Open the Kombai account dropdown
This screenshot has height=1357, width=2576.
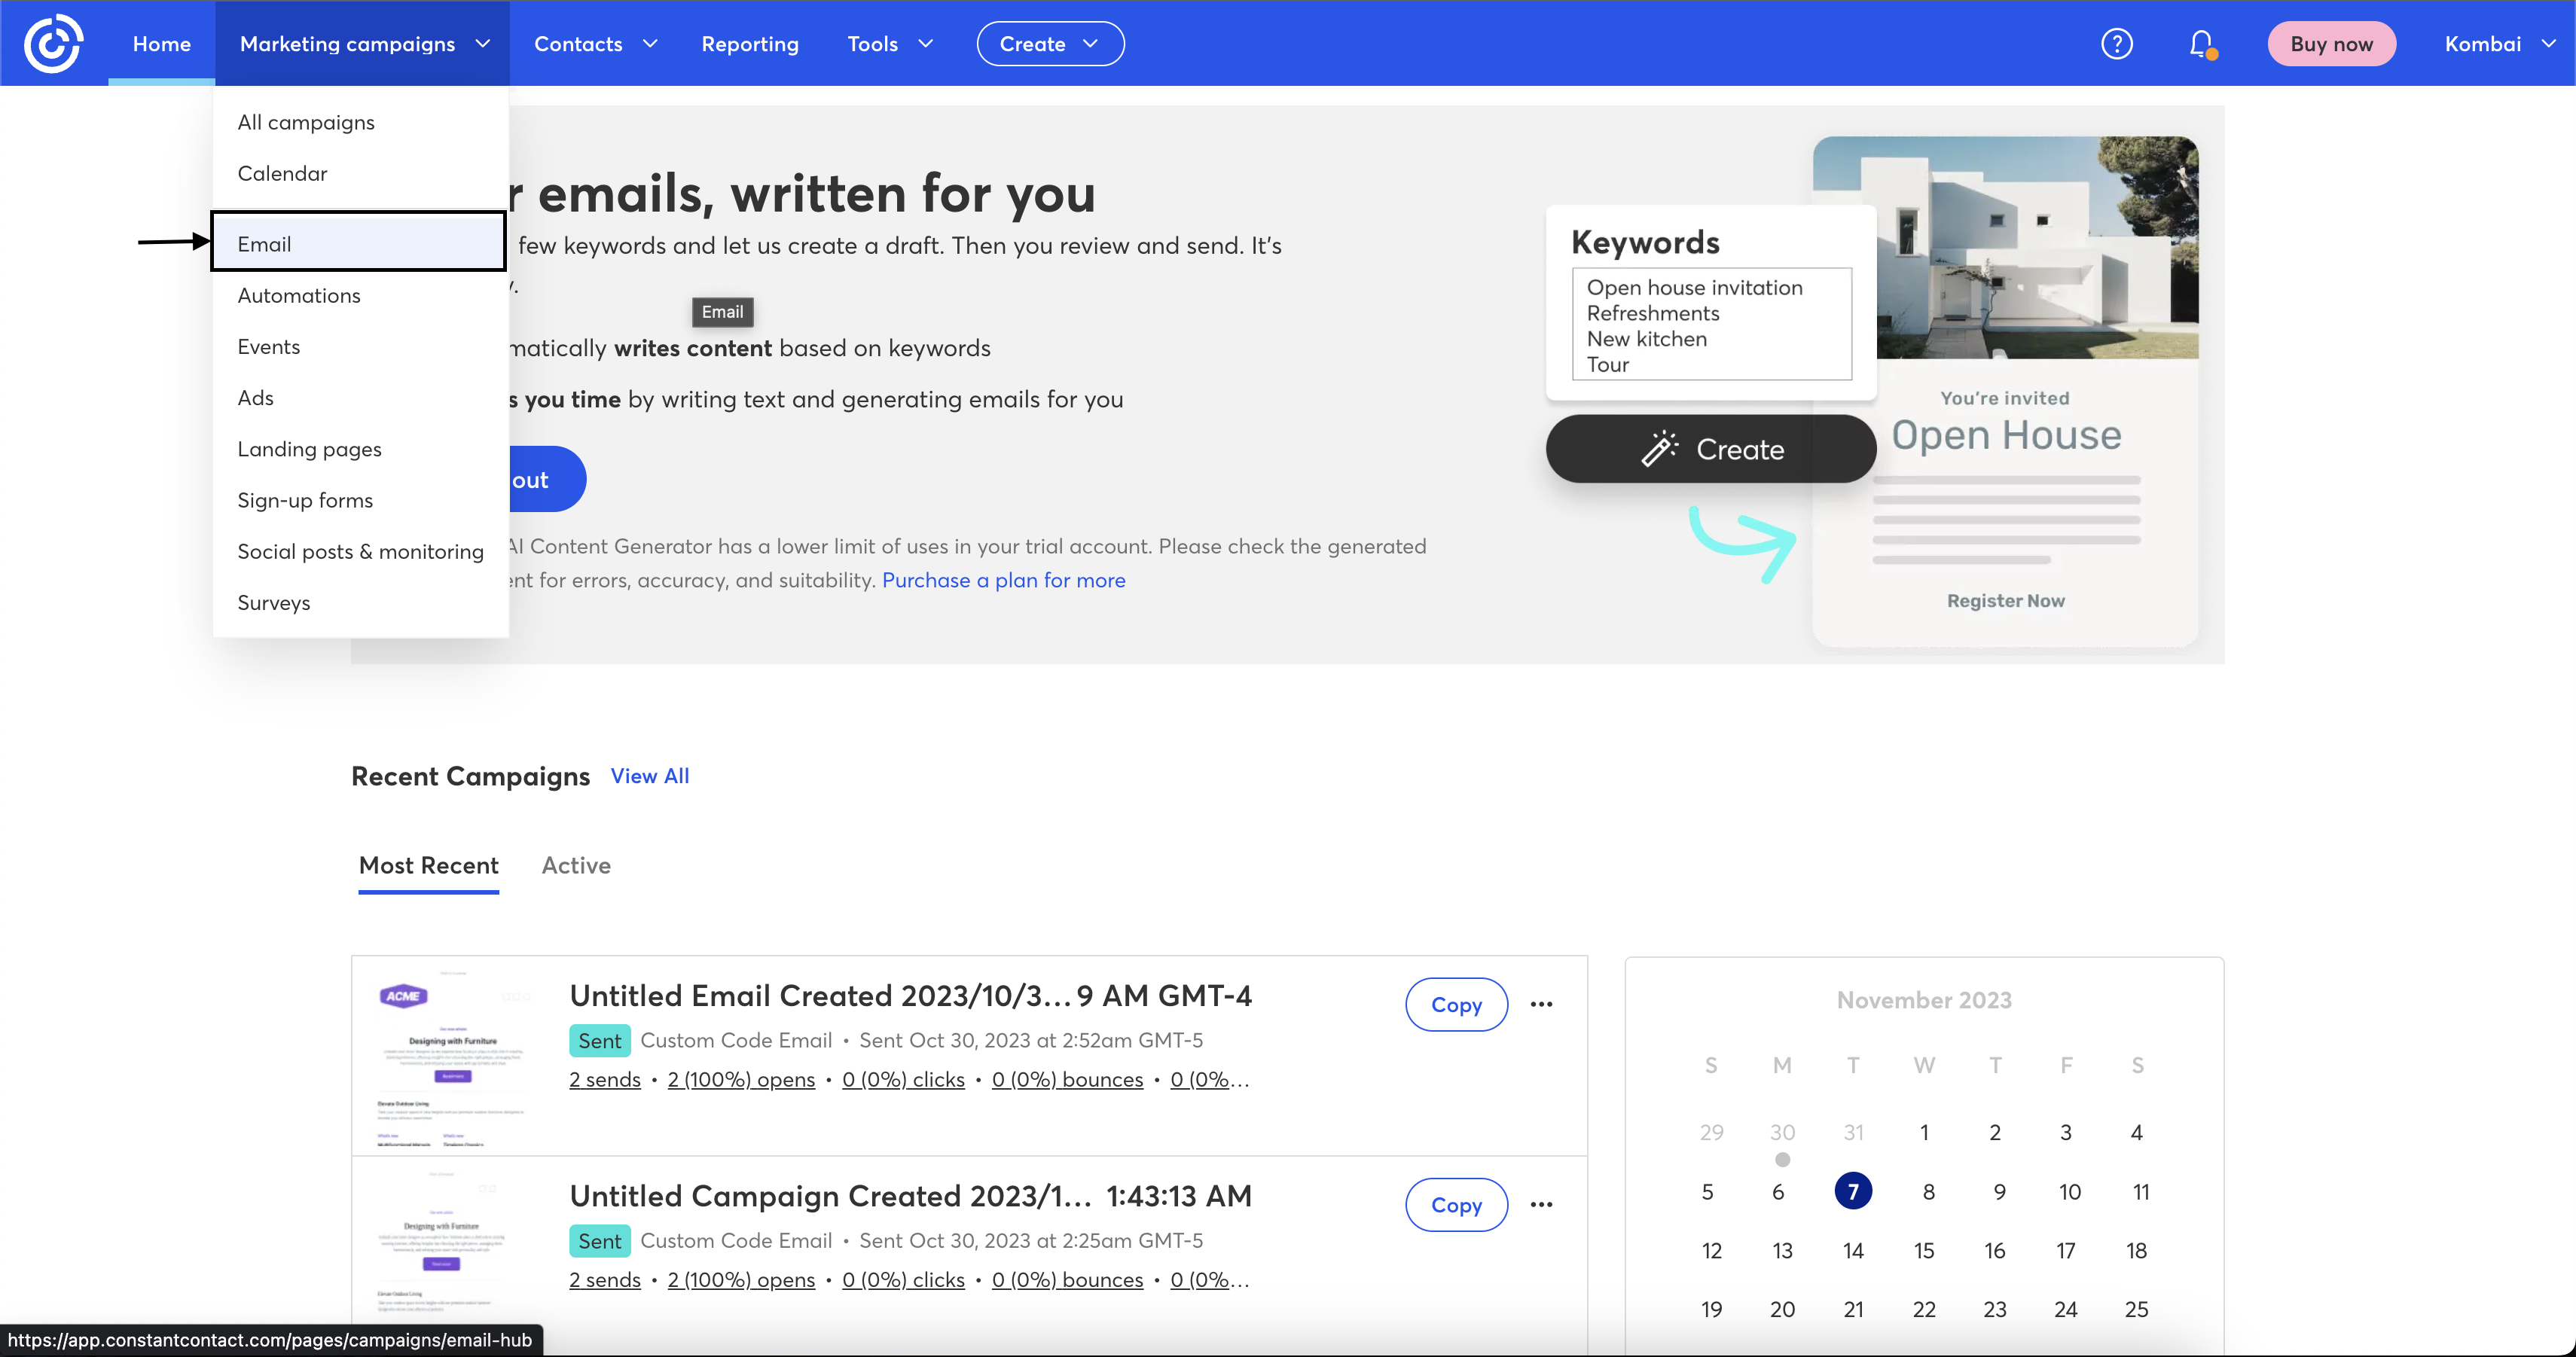pos(2500,44)
